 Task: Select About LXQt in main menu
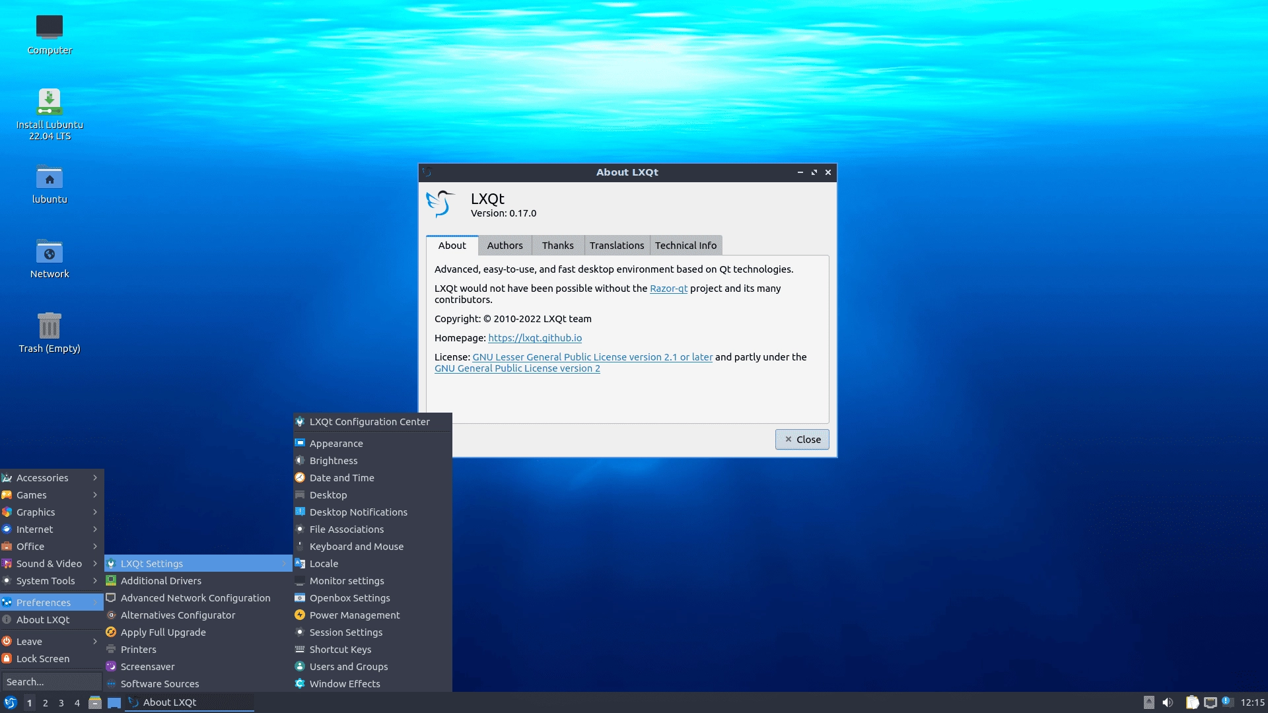pyautogui.click(x=52, y=619)
